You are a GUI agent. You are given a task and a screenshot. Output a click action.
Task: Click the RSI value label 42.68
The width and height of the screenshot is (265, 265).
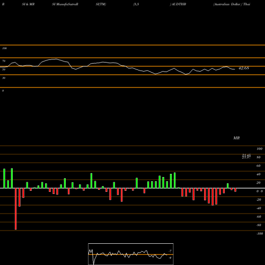pyautogui.click(x=244, y=68)
